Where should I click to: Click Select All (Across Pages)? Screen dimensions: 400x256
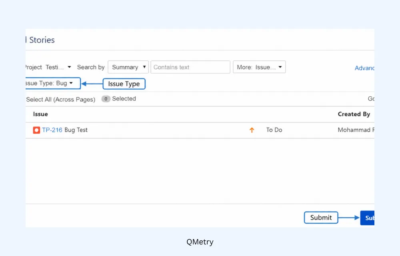60,100
